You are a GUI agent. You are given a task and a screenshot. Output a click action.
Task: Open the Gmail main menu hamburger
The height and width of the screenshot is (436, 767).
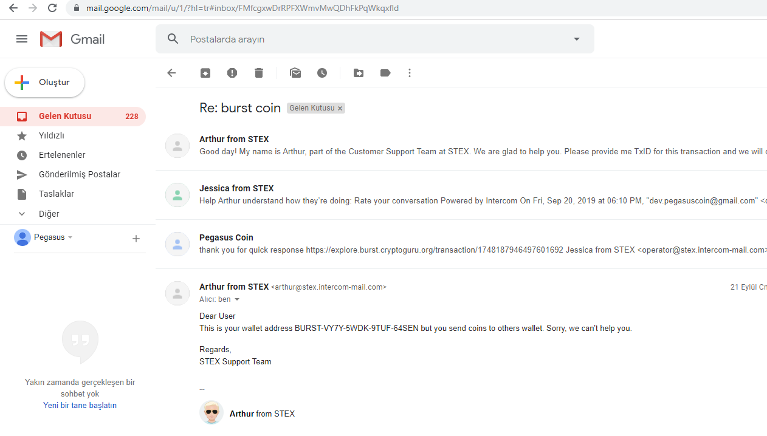click(22, 39)
